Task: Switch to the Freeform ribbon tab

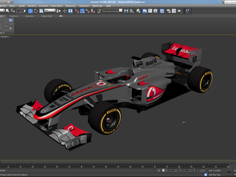Action: (x=14, y=16)
